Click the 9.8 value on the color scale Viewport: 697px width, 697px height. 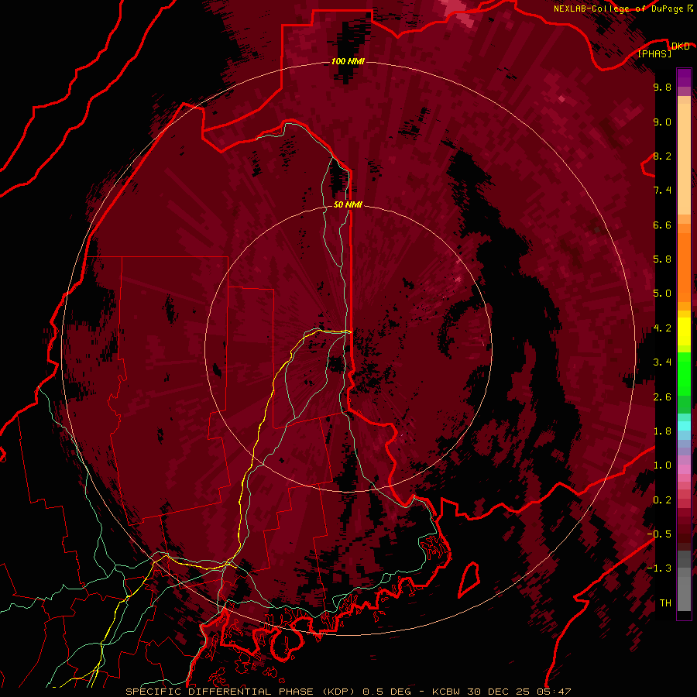pos(662,88)
